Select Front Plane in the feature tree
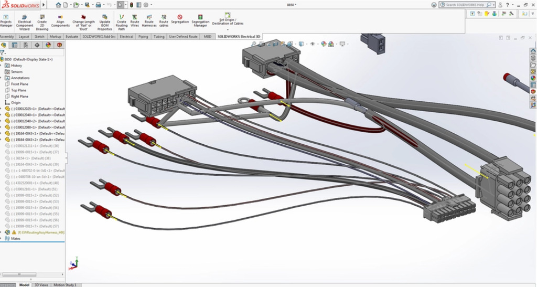Image resolution: width=537 pixels, height=287 pixels. point(20,84)
